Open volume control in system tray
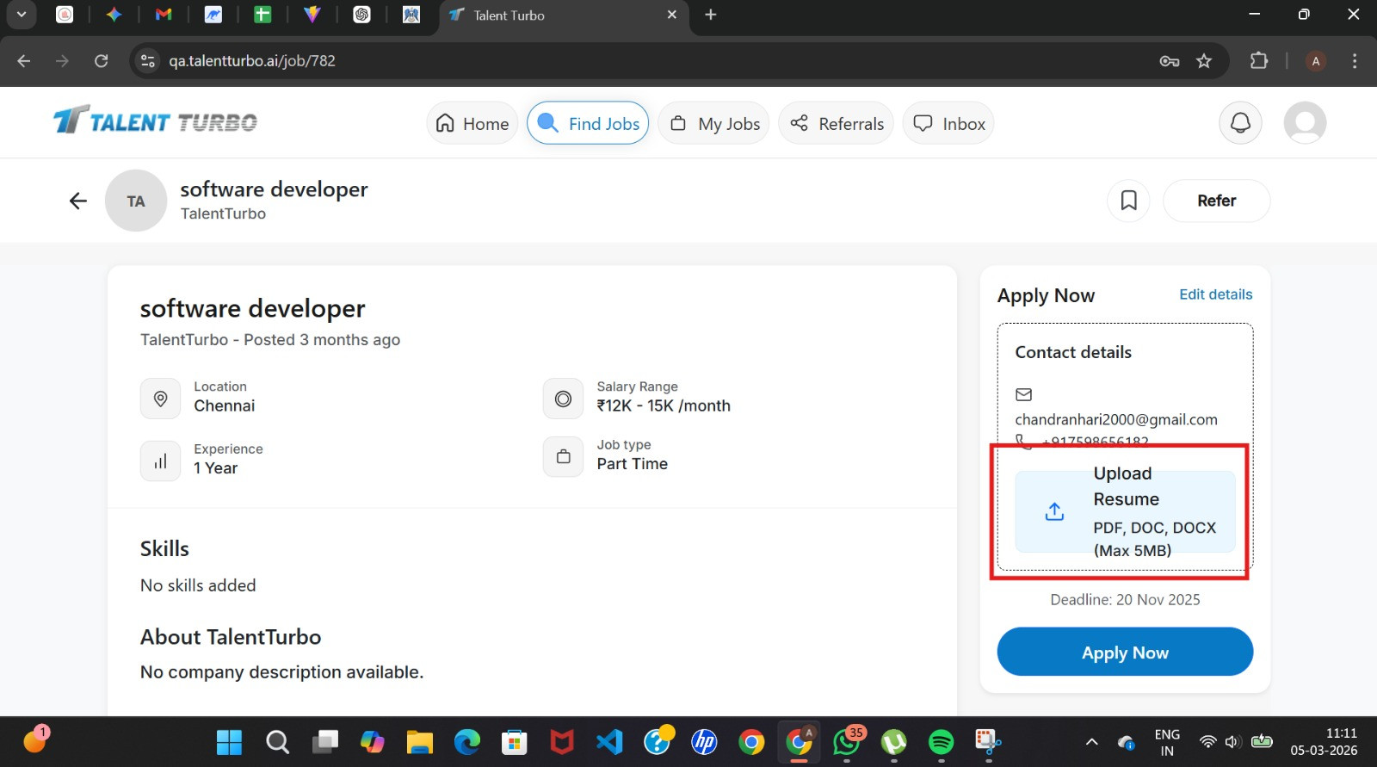 [1232, 742]
